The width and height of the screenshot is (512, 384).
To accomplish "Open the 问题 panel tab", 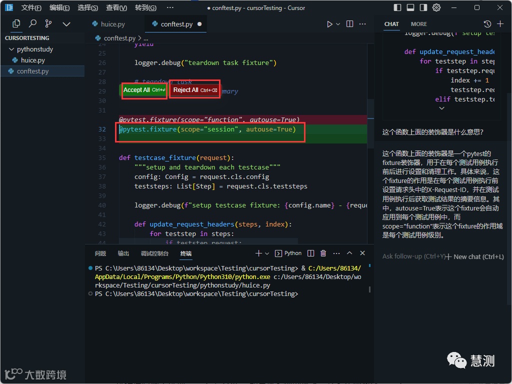I will click(100, 253).
